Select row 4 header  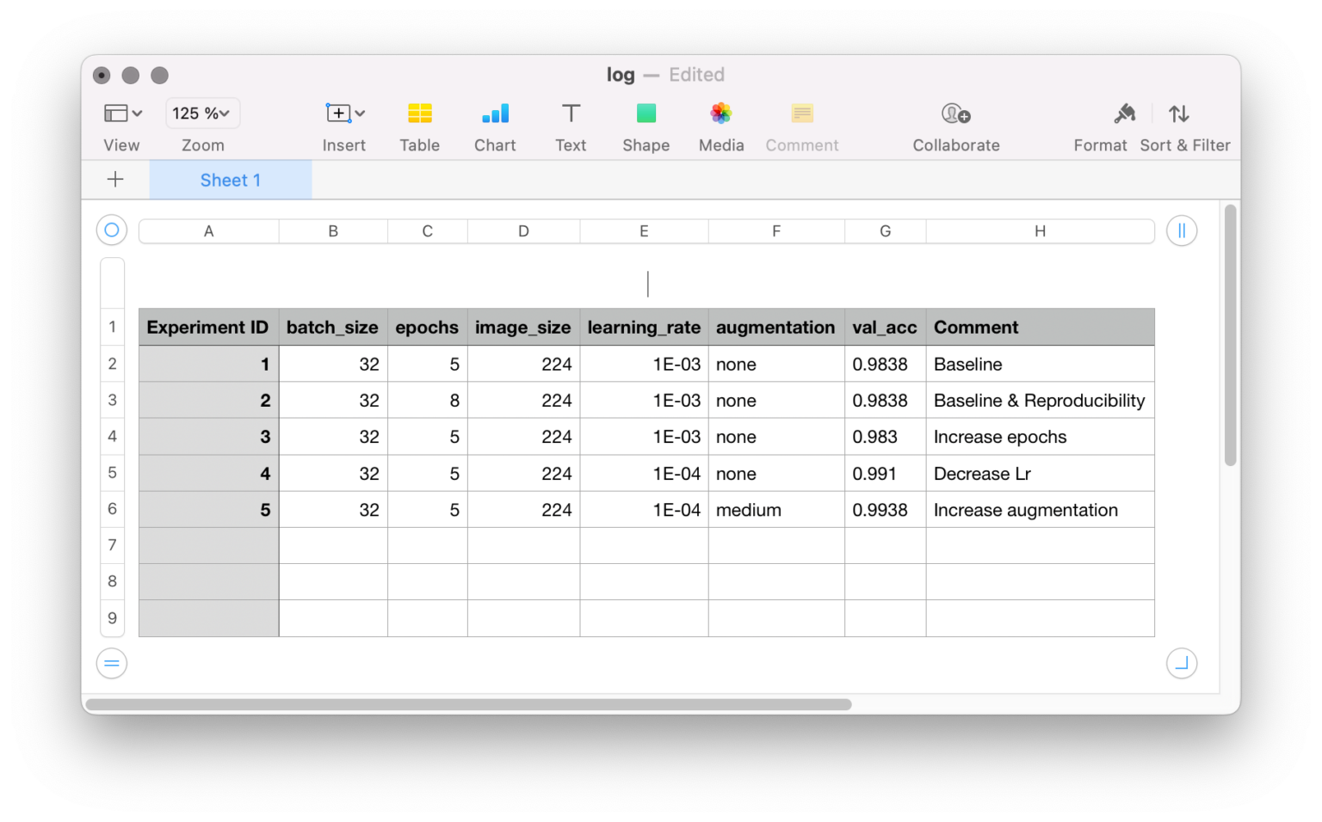(112, 436)
